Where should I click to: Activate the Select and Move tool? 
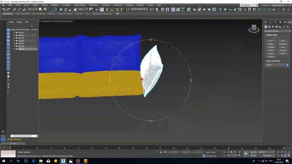(x=61, y=10)
